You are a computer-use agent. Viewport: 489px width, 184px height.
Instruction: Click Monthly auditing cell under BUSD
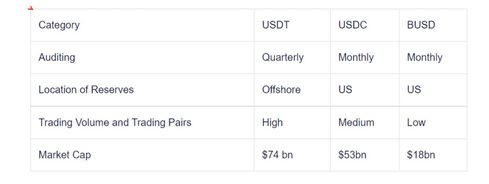pos(424,57)
